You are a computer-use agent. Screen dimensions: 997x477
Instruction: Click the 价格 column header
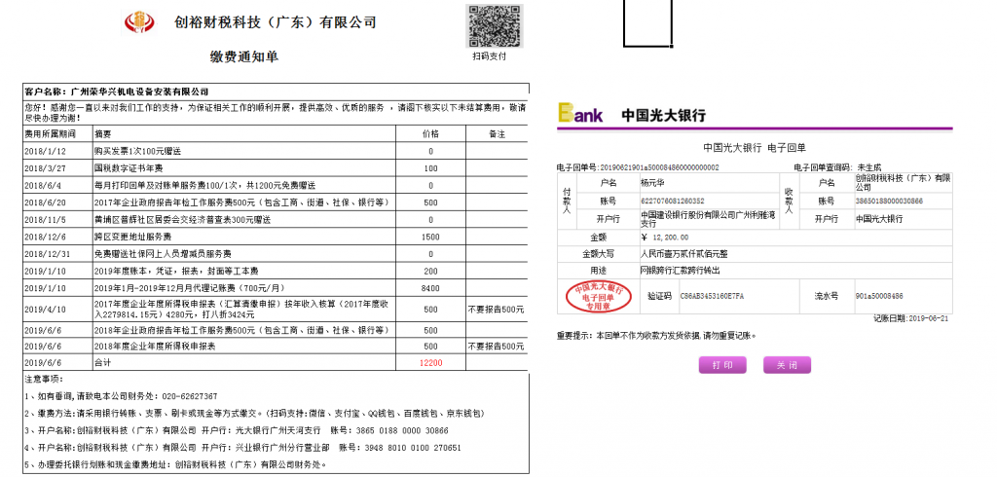pyautogui.click(x=430, y=134)
